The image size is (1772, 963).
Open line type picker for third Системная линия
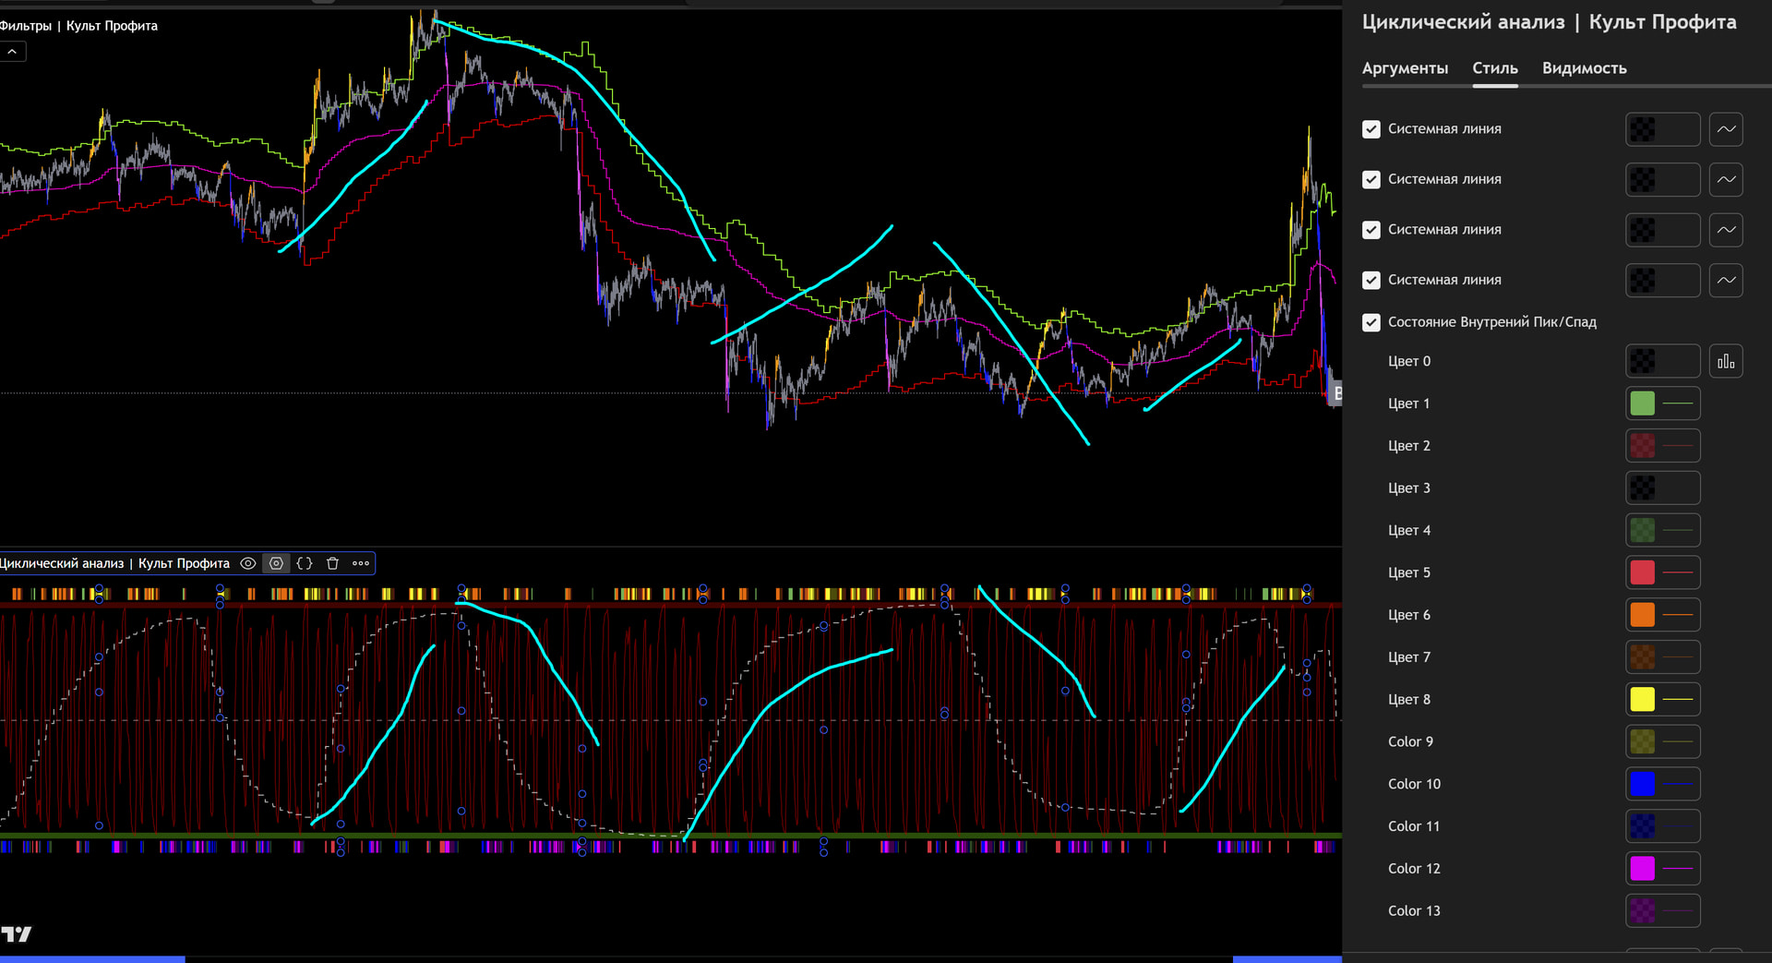(x=1725, y=230)
